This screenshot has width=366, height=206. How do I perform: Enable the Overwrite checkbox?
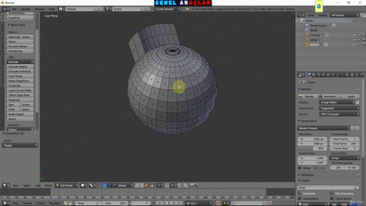[300, 193]
